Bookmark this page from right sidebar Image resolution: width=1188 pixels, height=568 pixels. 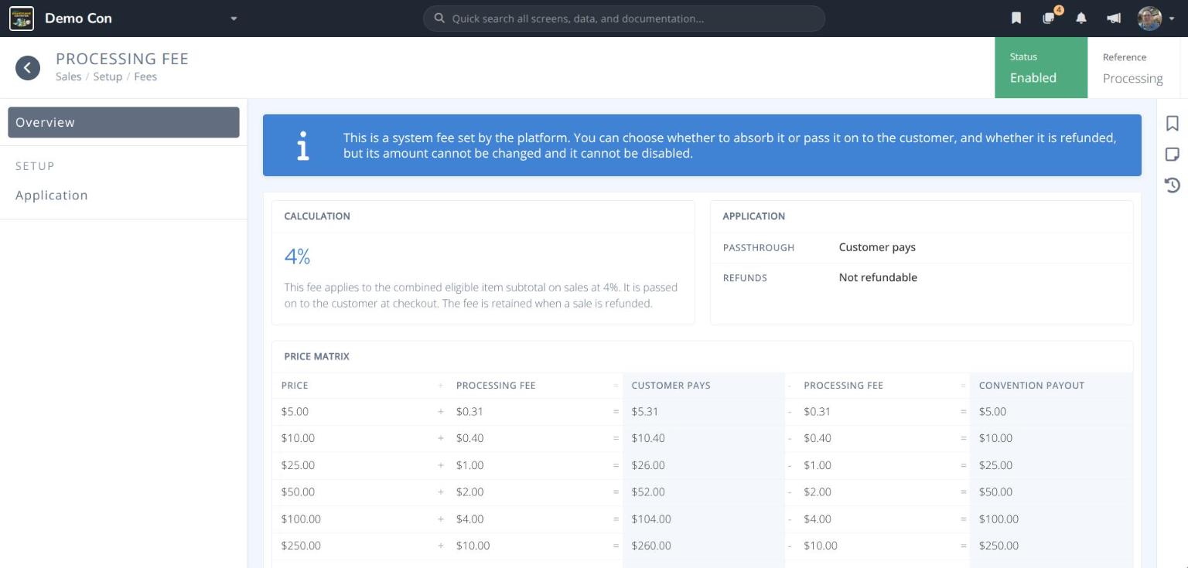click(x=1173, y=124)
